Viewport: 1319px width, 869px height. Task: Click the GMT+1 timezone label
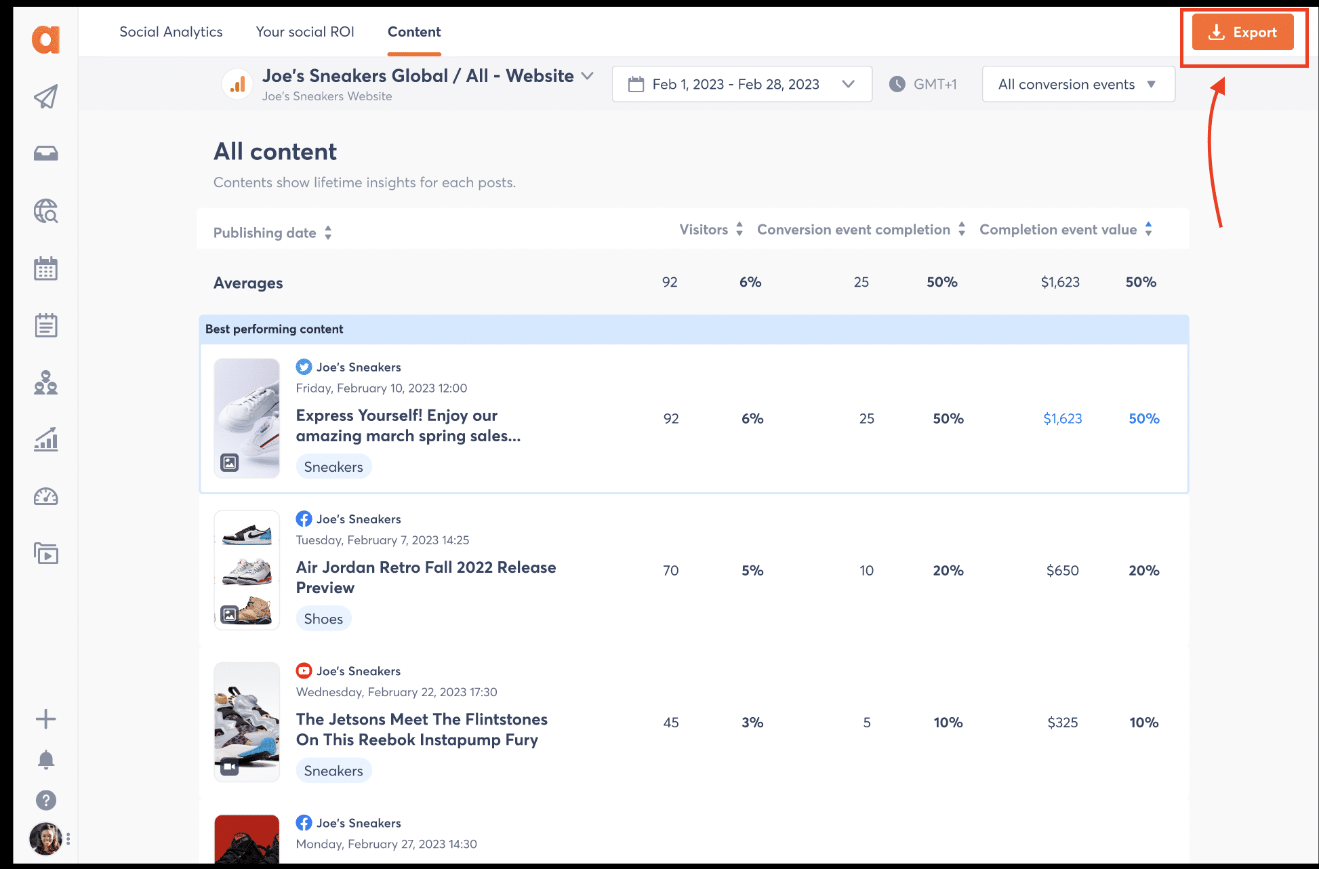click(935, 84)
